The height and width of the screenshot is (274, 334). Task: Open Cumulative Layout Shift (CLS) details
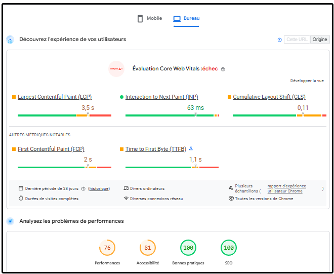coord(269,97)
